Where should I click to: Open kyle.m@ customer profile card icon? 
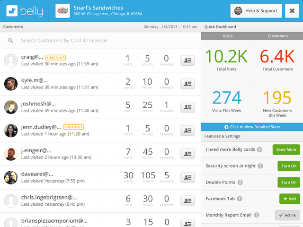point(187,84)
